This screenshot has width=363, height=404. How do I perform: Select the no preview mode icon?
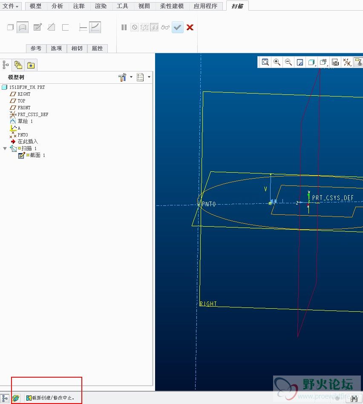pyautogui.click(x=135, y=27)
